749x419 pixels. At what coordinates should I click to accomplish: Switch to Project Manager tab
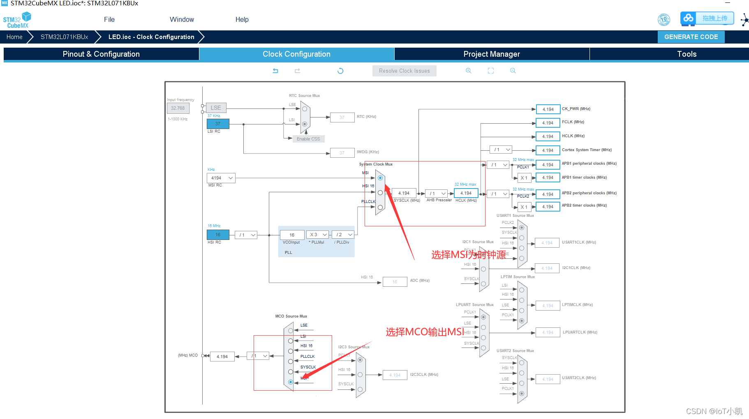point(492,54)
